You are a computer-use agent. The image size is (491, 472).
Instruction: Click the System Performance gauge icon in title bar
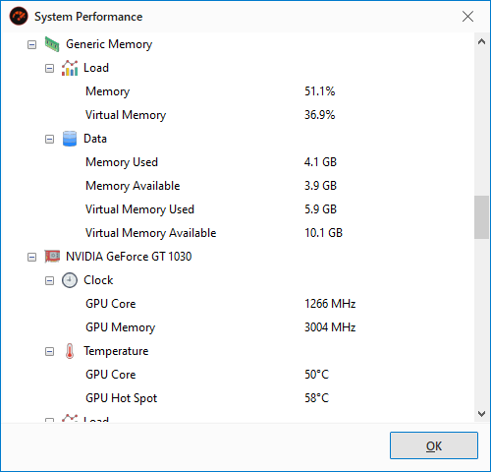19,16
